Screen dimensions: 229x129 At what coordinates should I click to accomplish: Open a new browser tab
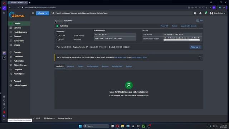click(x=30, y=3)
